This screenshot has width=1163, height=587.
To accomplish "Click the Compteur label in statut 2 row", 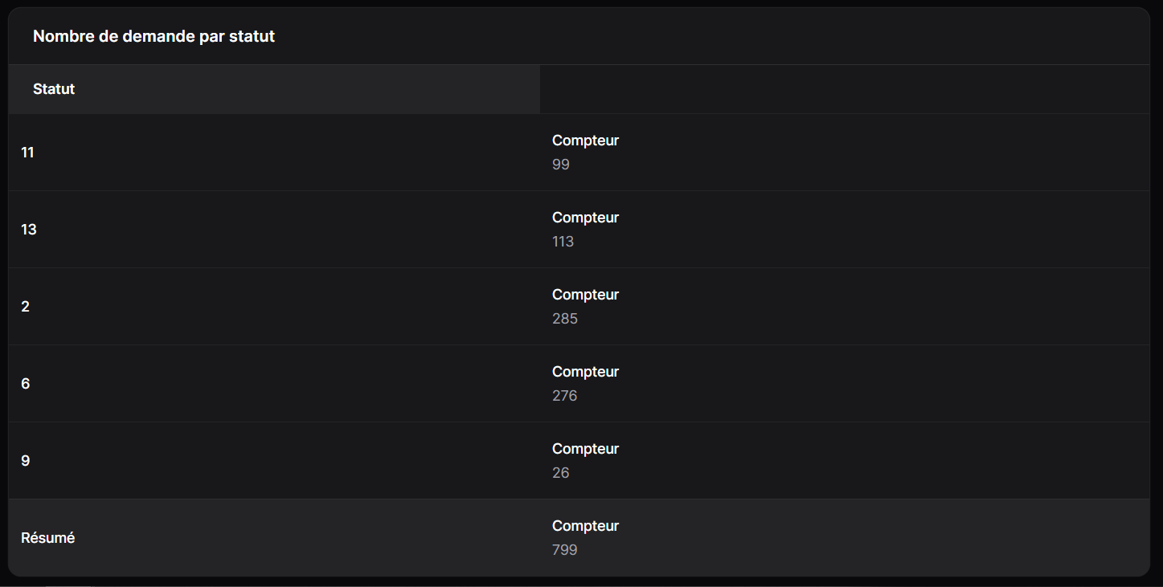I will pyautogui.click(x=585, y=295).
